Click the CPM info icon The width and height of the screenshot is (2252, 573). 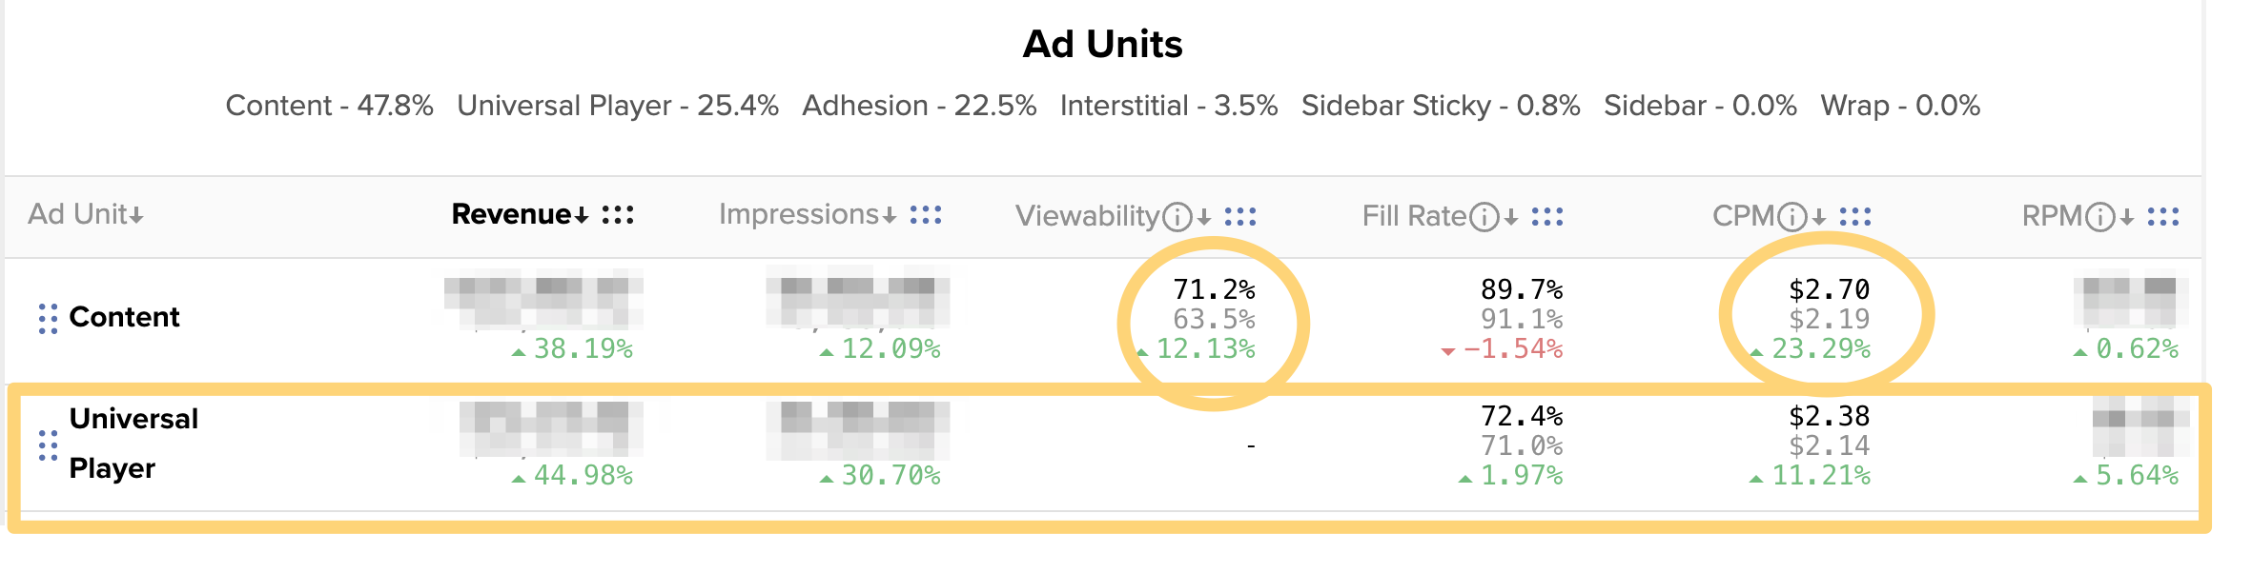1793,217
